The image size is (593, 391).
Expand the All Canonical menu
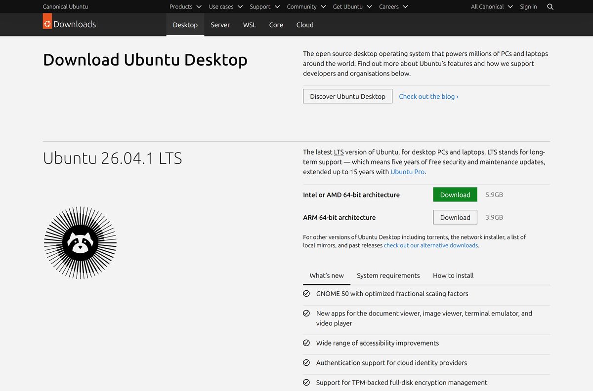click(492, 6)
